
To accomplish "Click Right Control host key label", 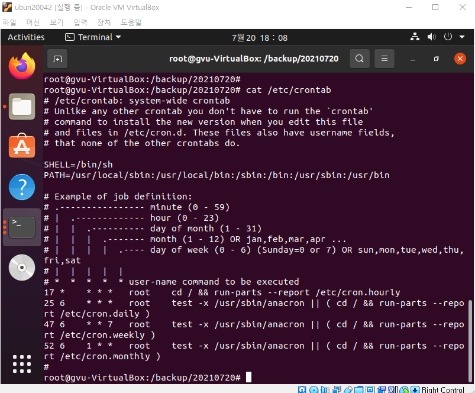I will (442, 389).
